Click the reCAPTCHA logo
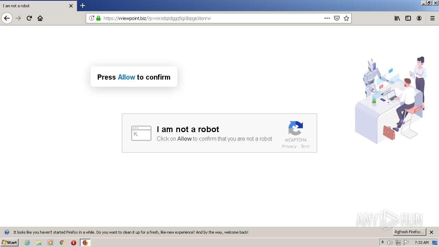439x247 pixels. (x=296, y=129)
